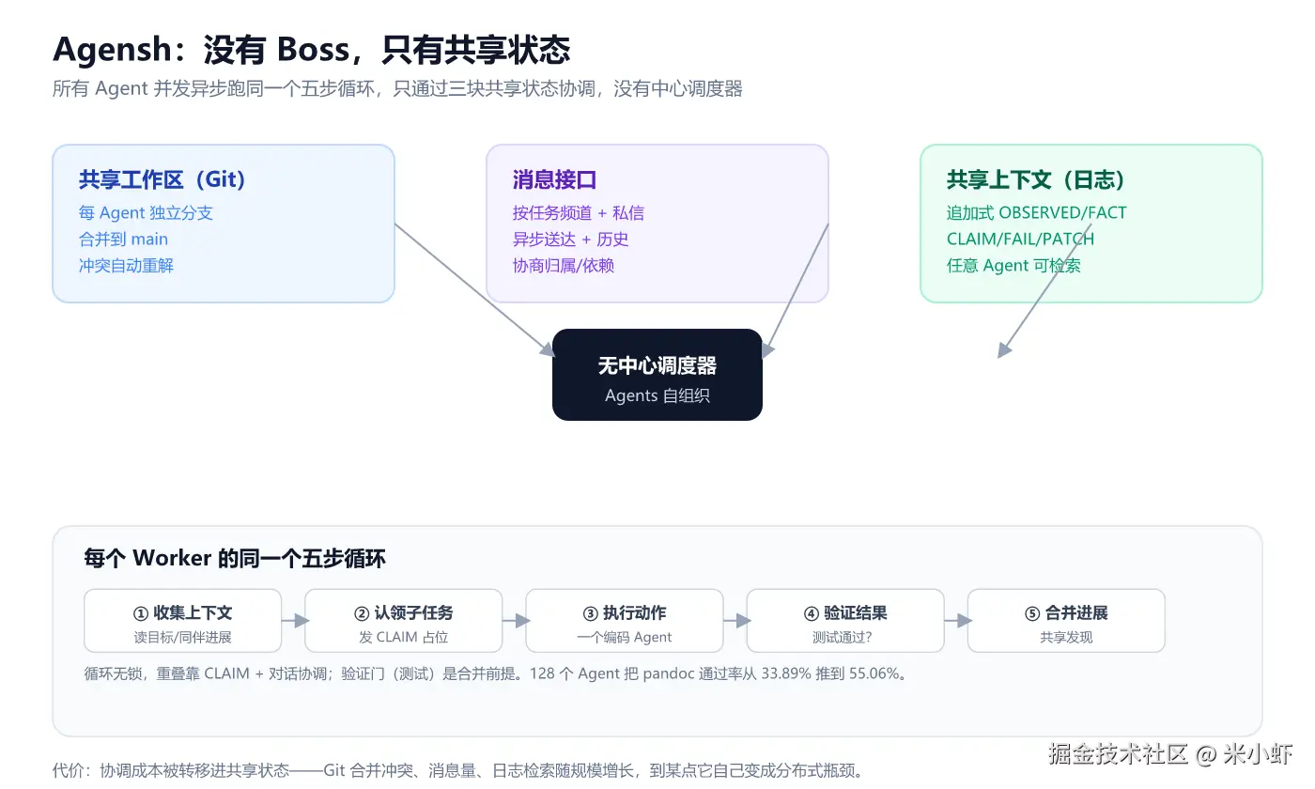This screenshot has height=789, width=1315.
Task: Click the heading '每个 Worker 的同一个五步循环'
Action: (x=235, y=559)
